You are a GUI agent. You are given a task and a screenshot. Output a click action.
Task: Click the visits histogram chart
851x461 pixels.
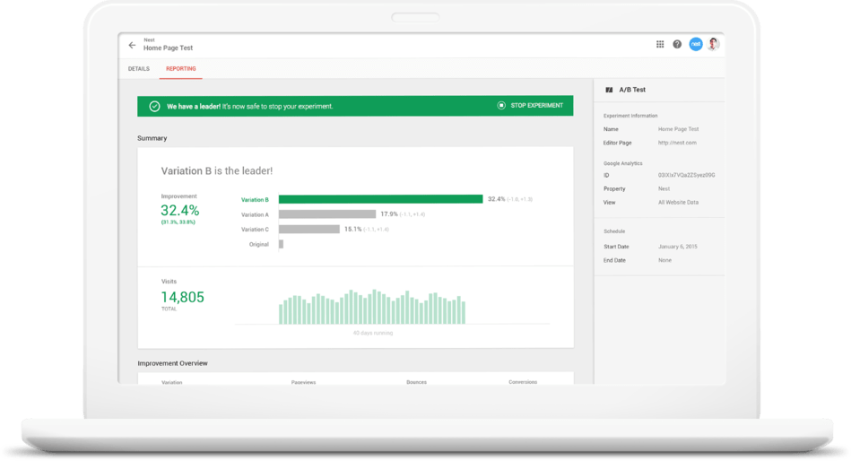tap(372, 308)
